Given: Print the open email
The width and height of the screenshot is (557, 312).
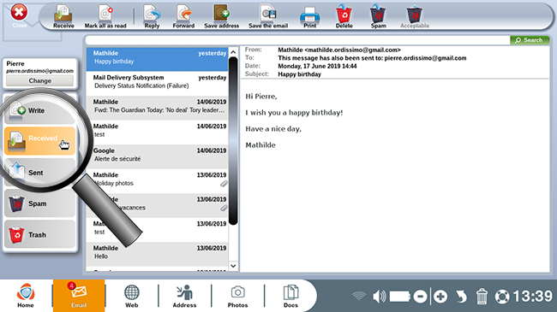Looking at the screenshot, I should tap(309, 16).
